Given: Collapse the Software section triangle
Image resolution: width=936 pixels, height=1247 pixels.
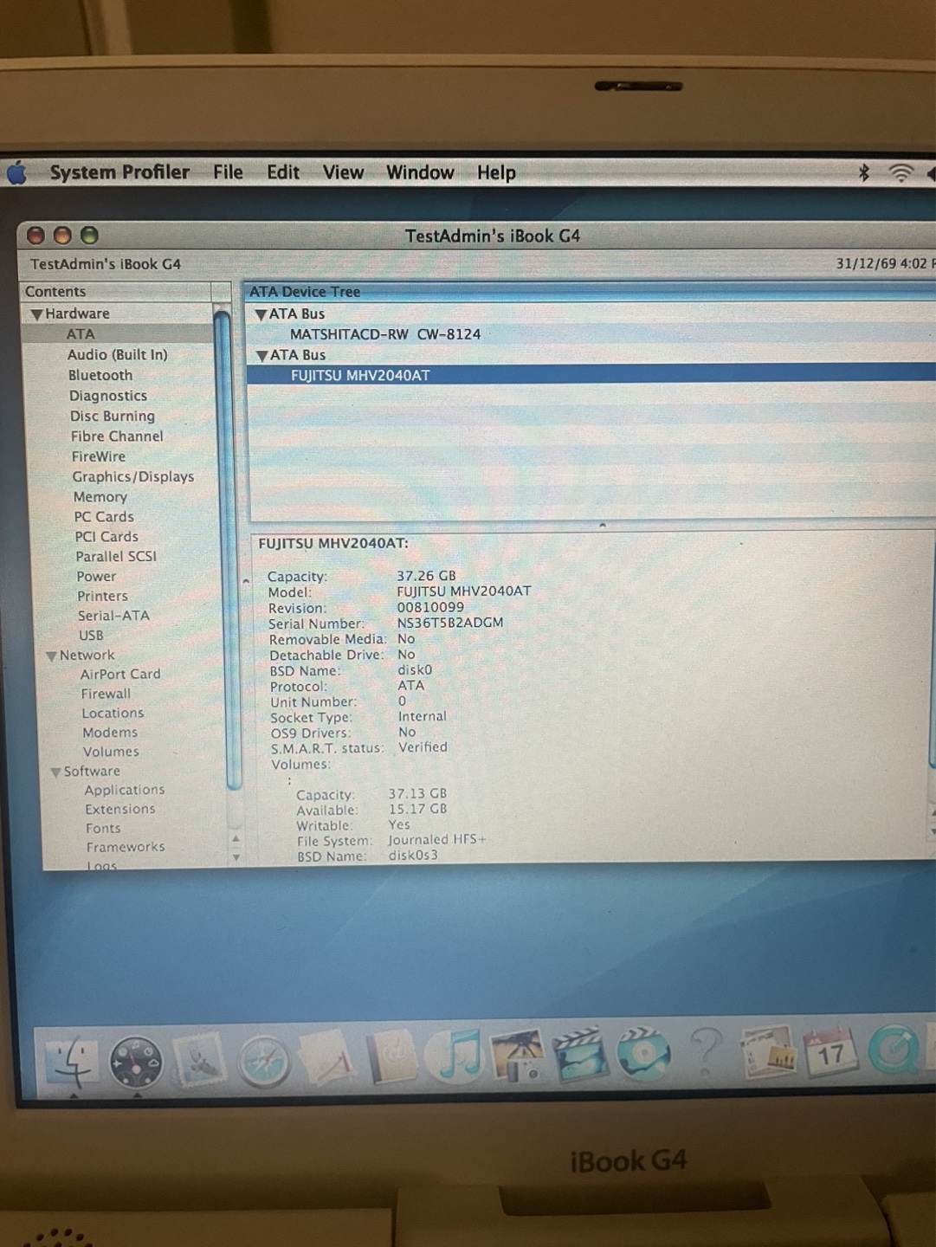Looking at the screenshot, I should (x=55, y=772).
